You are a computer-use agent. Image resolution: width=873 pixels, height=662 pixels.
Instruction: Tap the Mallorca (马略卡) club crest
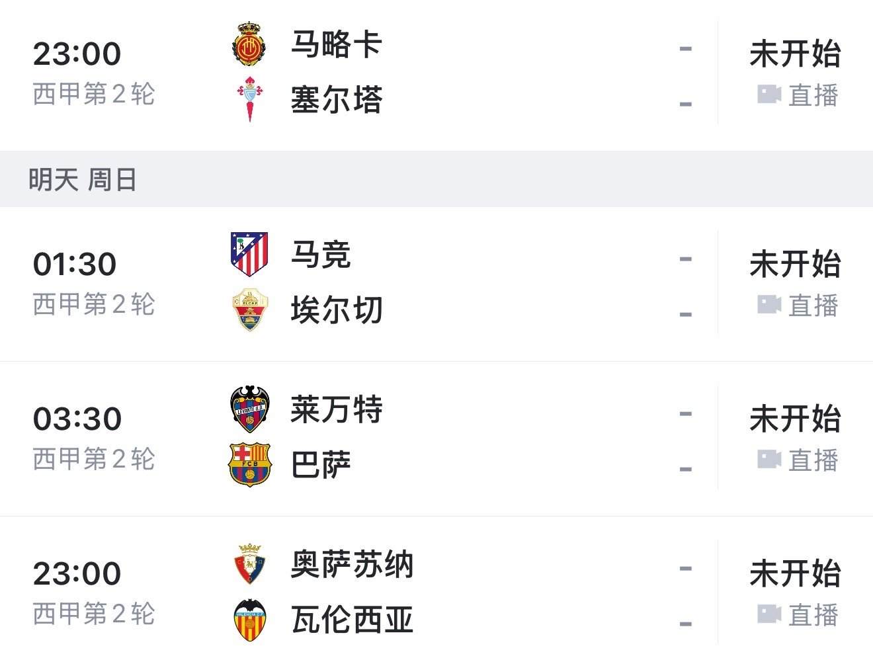coord(249,45)
